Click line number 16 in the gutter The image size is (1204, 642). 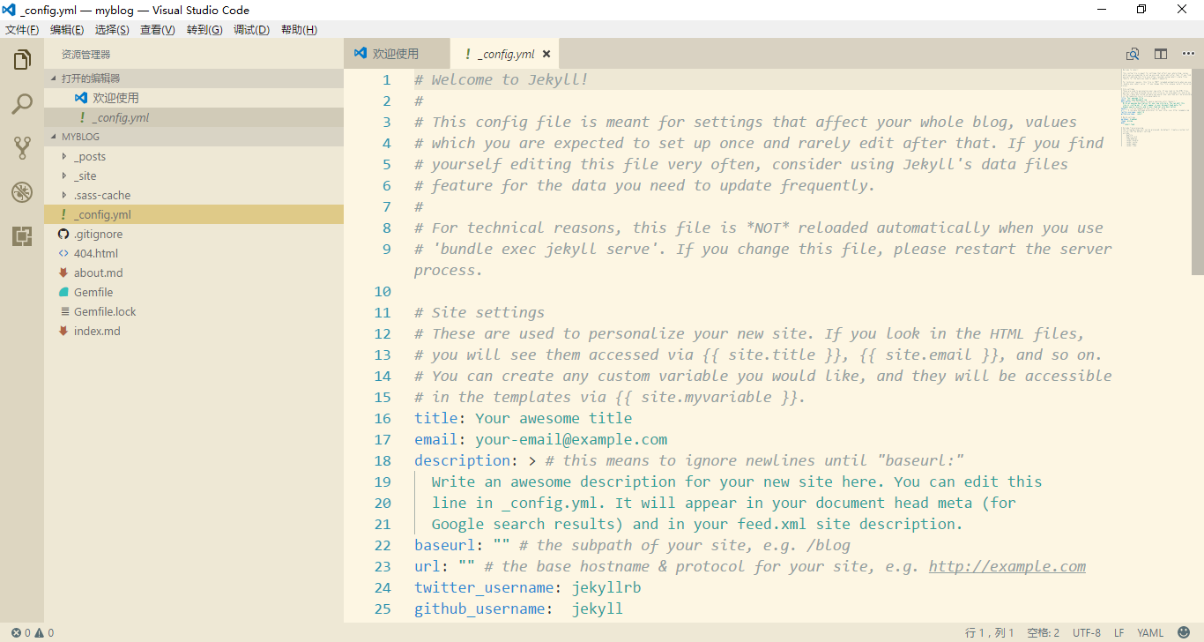(383, 418)
